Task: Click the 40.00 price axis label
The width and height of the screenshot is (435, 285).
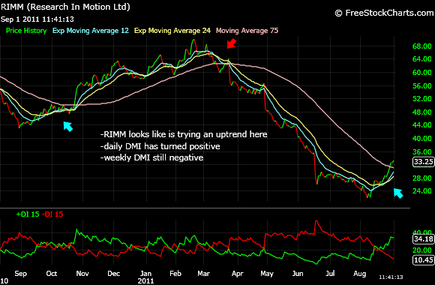Action: click(x=421, y=138)
